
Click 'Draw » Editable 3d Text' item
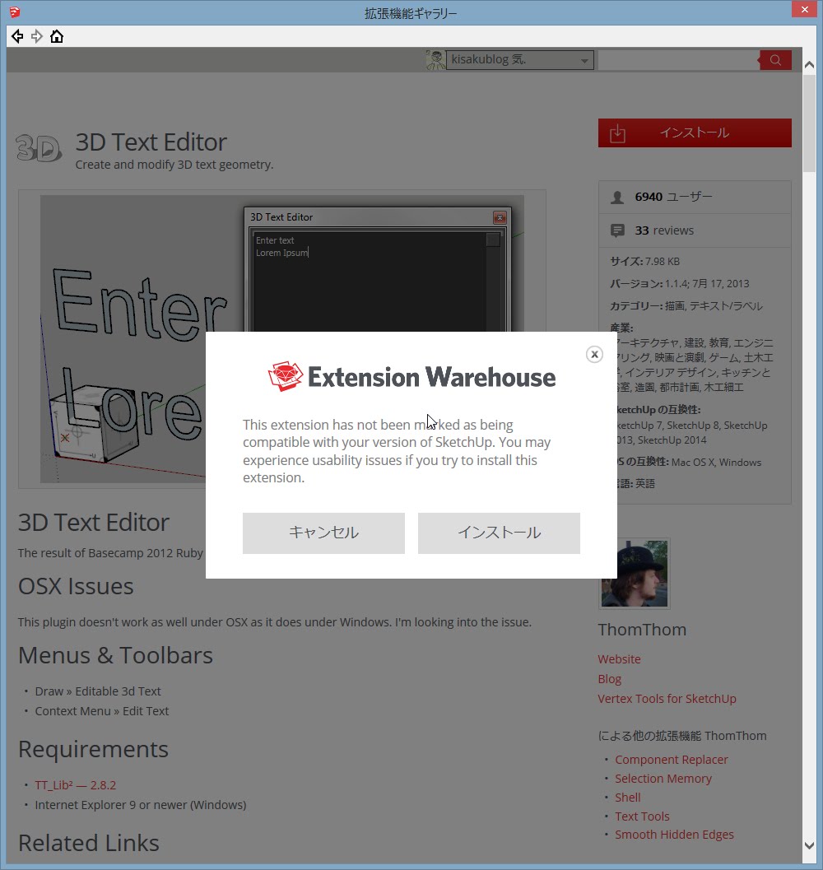[x=98, y=691]
